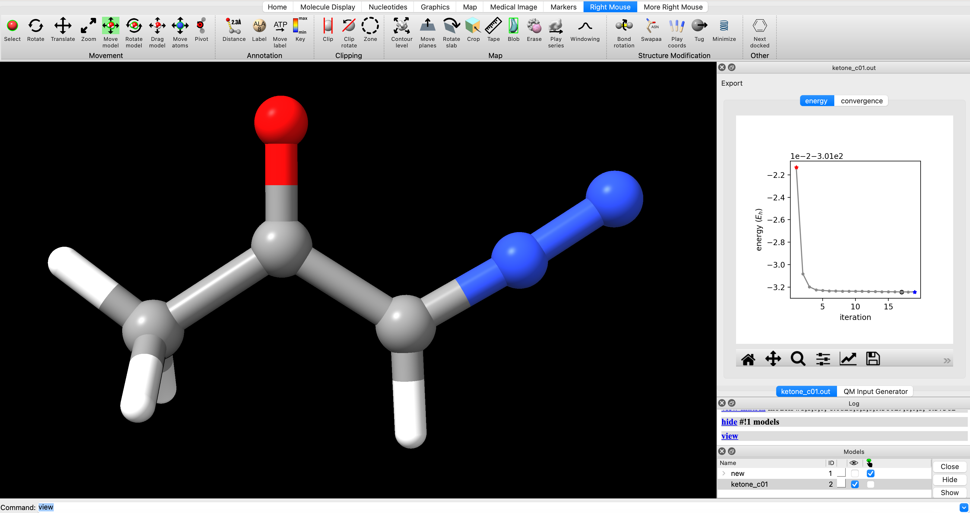Open the Nucleotides tab
The height and width of the screenshot is (513, 970).
point(388,7)
